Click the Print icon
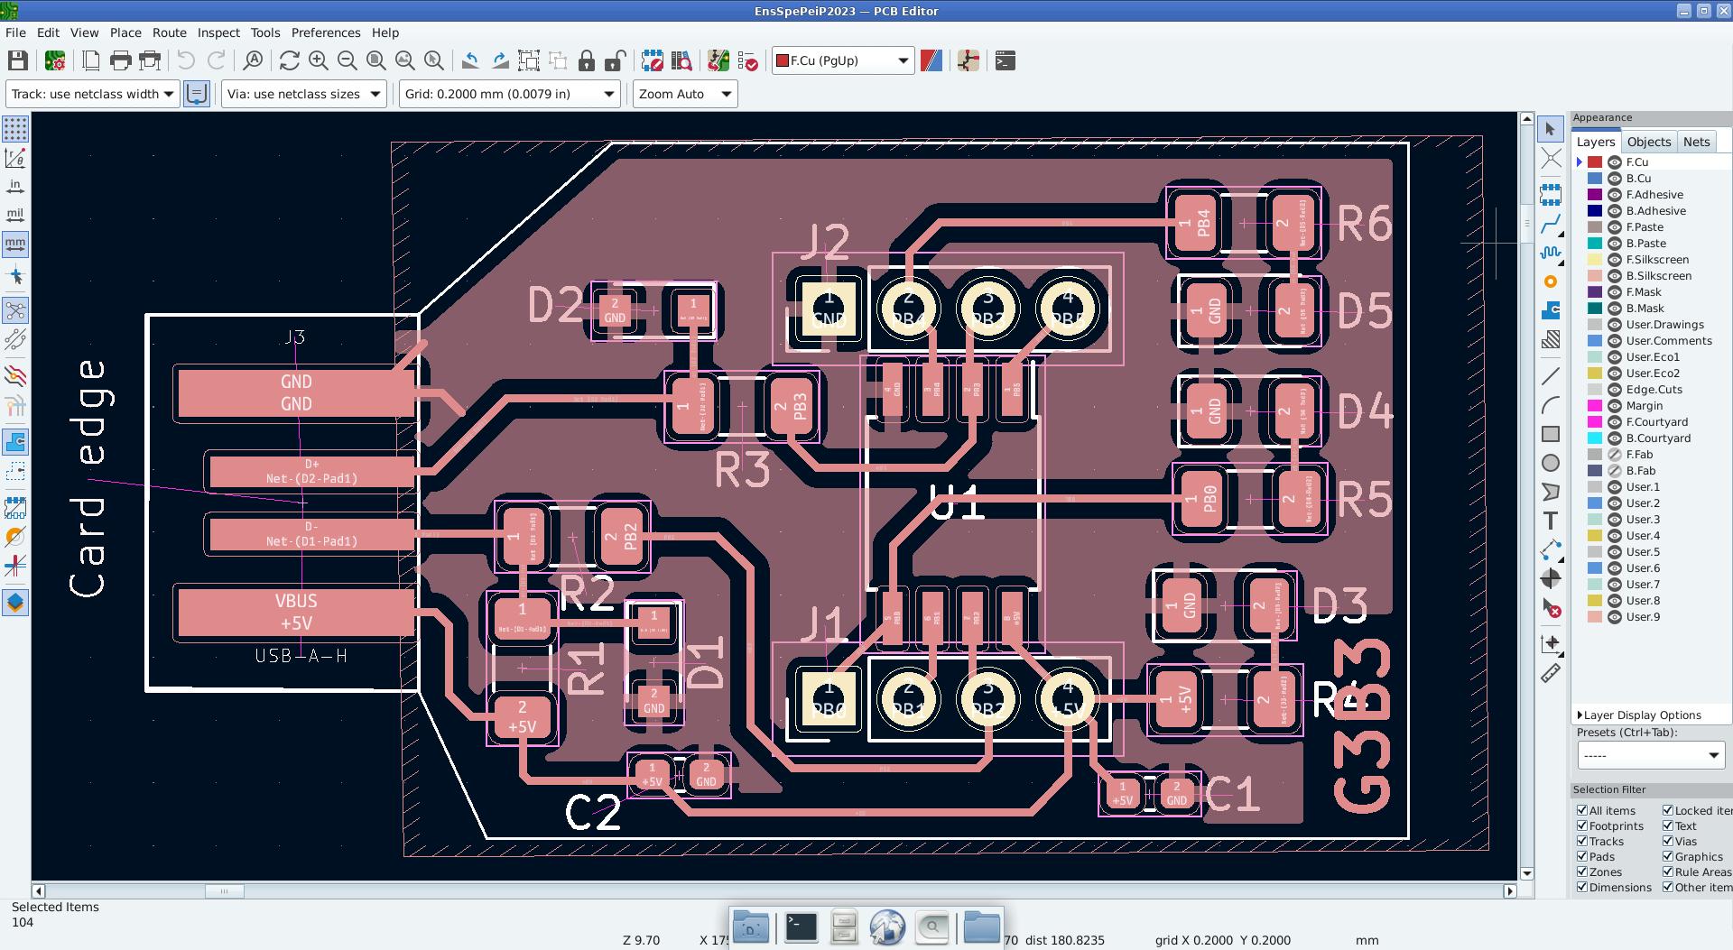 (x=120, y=60)
